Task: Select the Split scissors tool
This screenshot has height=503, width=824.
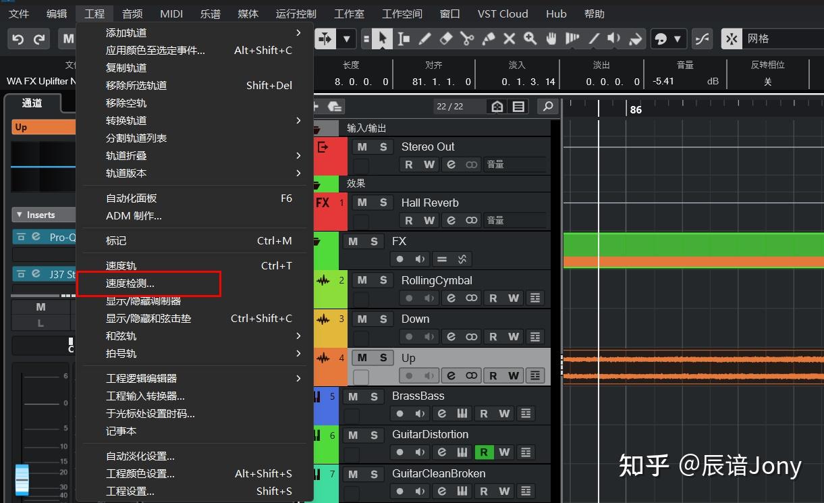Action: pyautogui.click(x=467, y=38)
